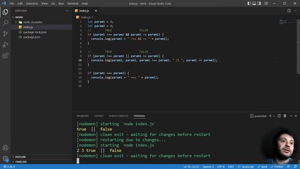300x169 pixels.
Task: Open the Source Control view
Action: [x=5, y=34]
